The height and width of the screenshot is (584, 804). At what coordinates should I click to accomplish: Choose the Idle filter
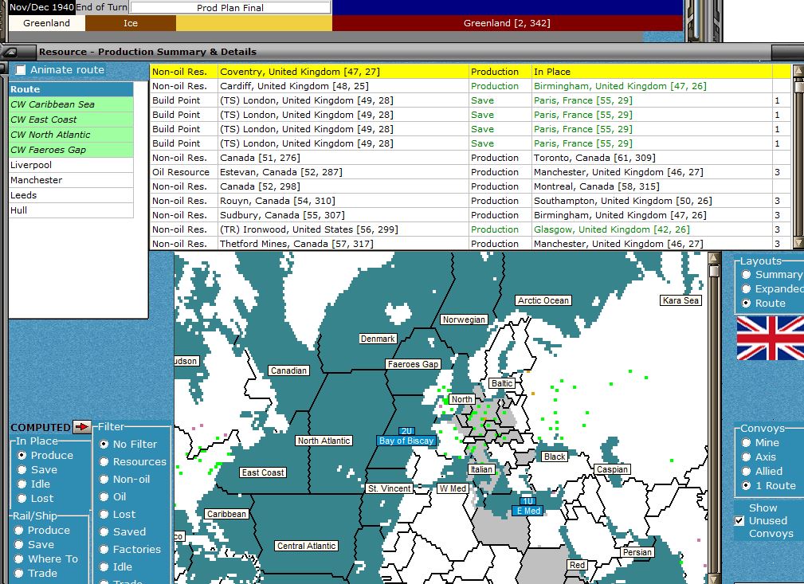[104, 567]
